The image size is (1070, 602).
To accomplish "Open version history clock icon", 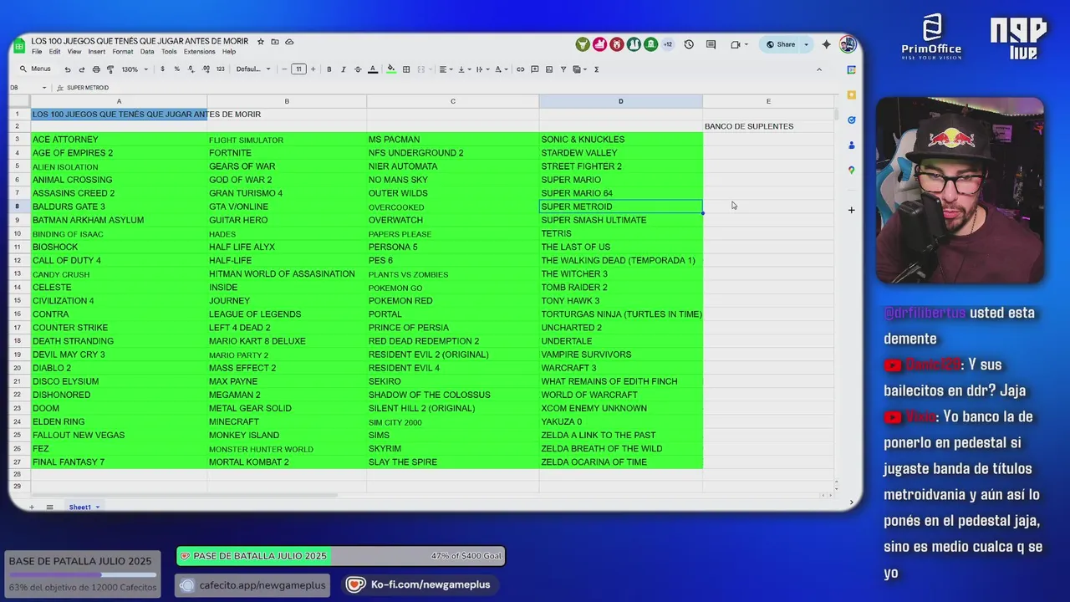I will [689, 44].
